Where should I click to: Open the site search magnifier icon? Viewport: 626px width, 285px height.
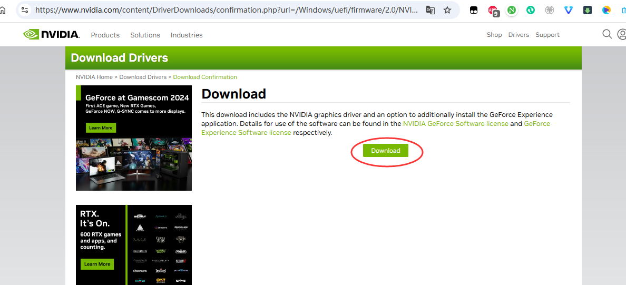[x=607, y=34]
